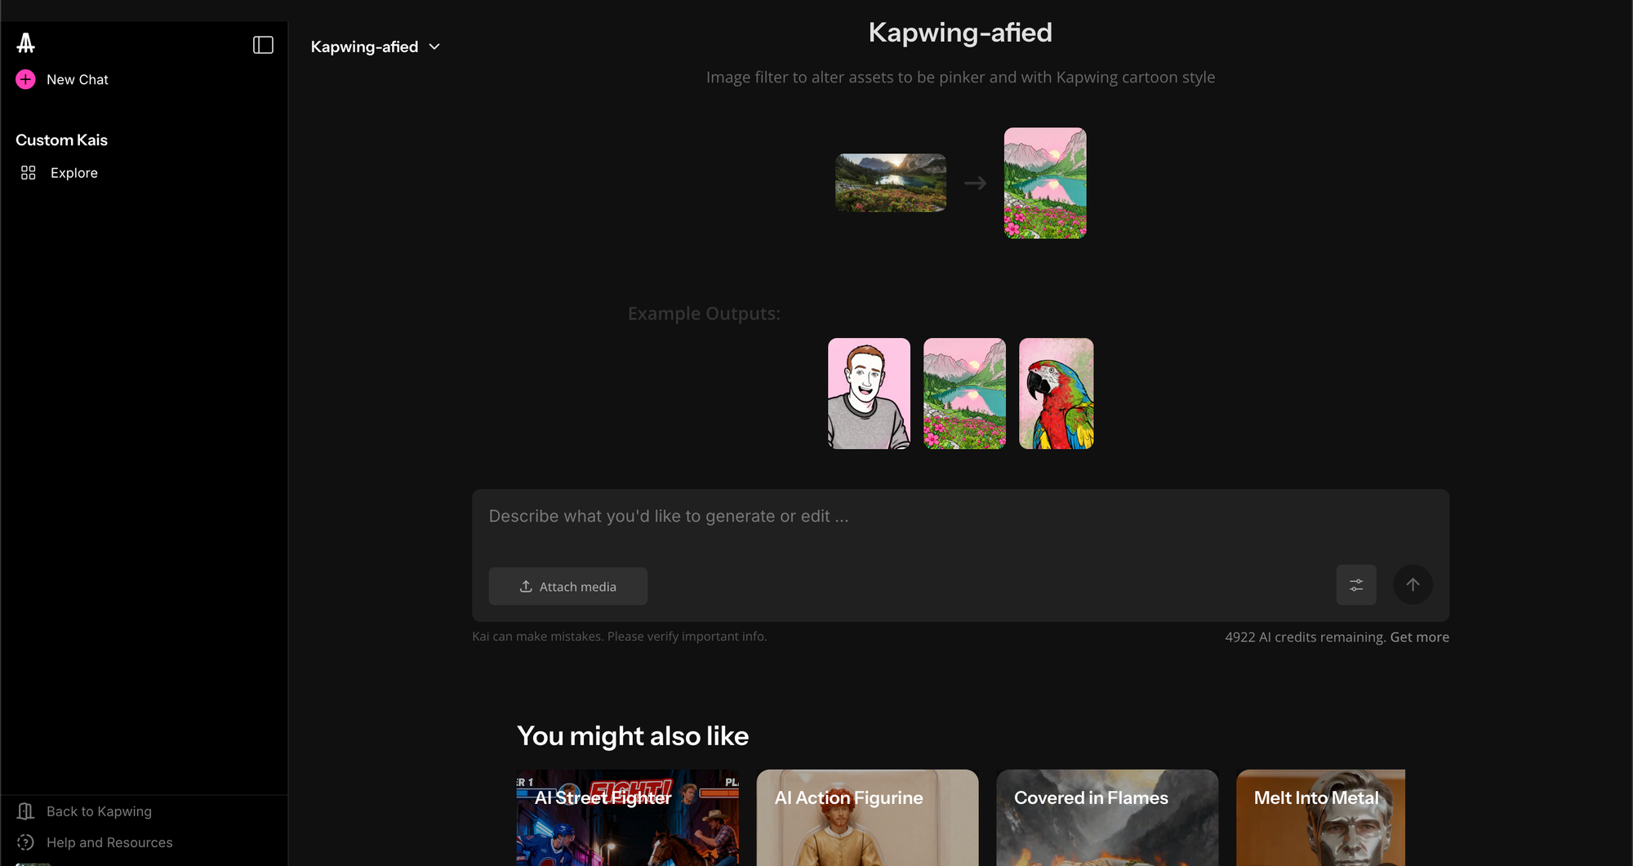This screenshot has height=866, width=1633.
Task: Click the 4922 AI credits remaining text
Action: 1305,637
